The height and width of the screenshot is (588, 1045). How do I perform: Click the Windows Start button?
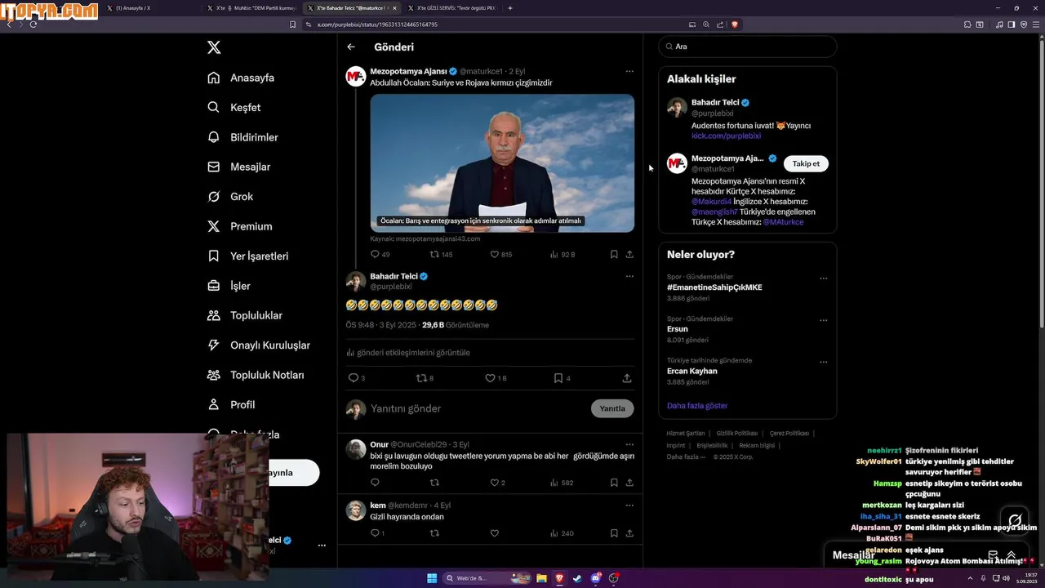pyautogui.click(x=432, y=578)
